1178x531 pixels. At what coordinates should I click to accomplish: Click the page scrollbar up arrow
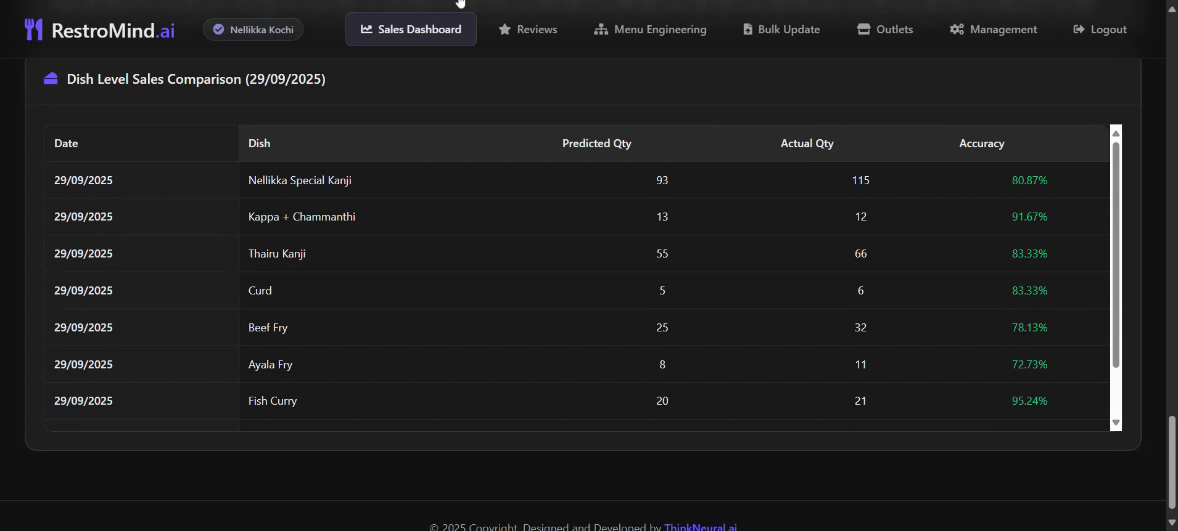point(1172,9)
